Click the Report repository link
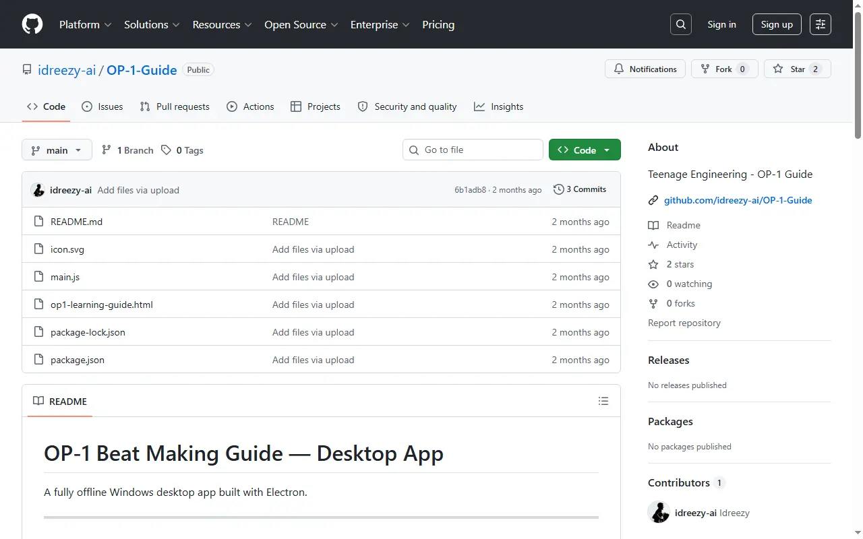 (x=684, y=323)
